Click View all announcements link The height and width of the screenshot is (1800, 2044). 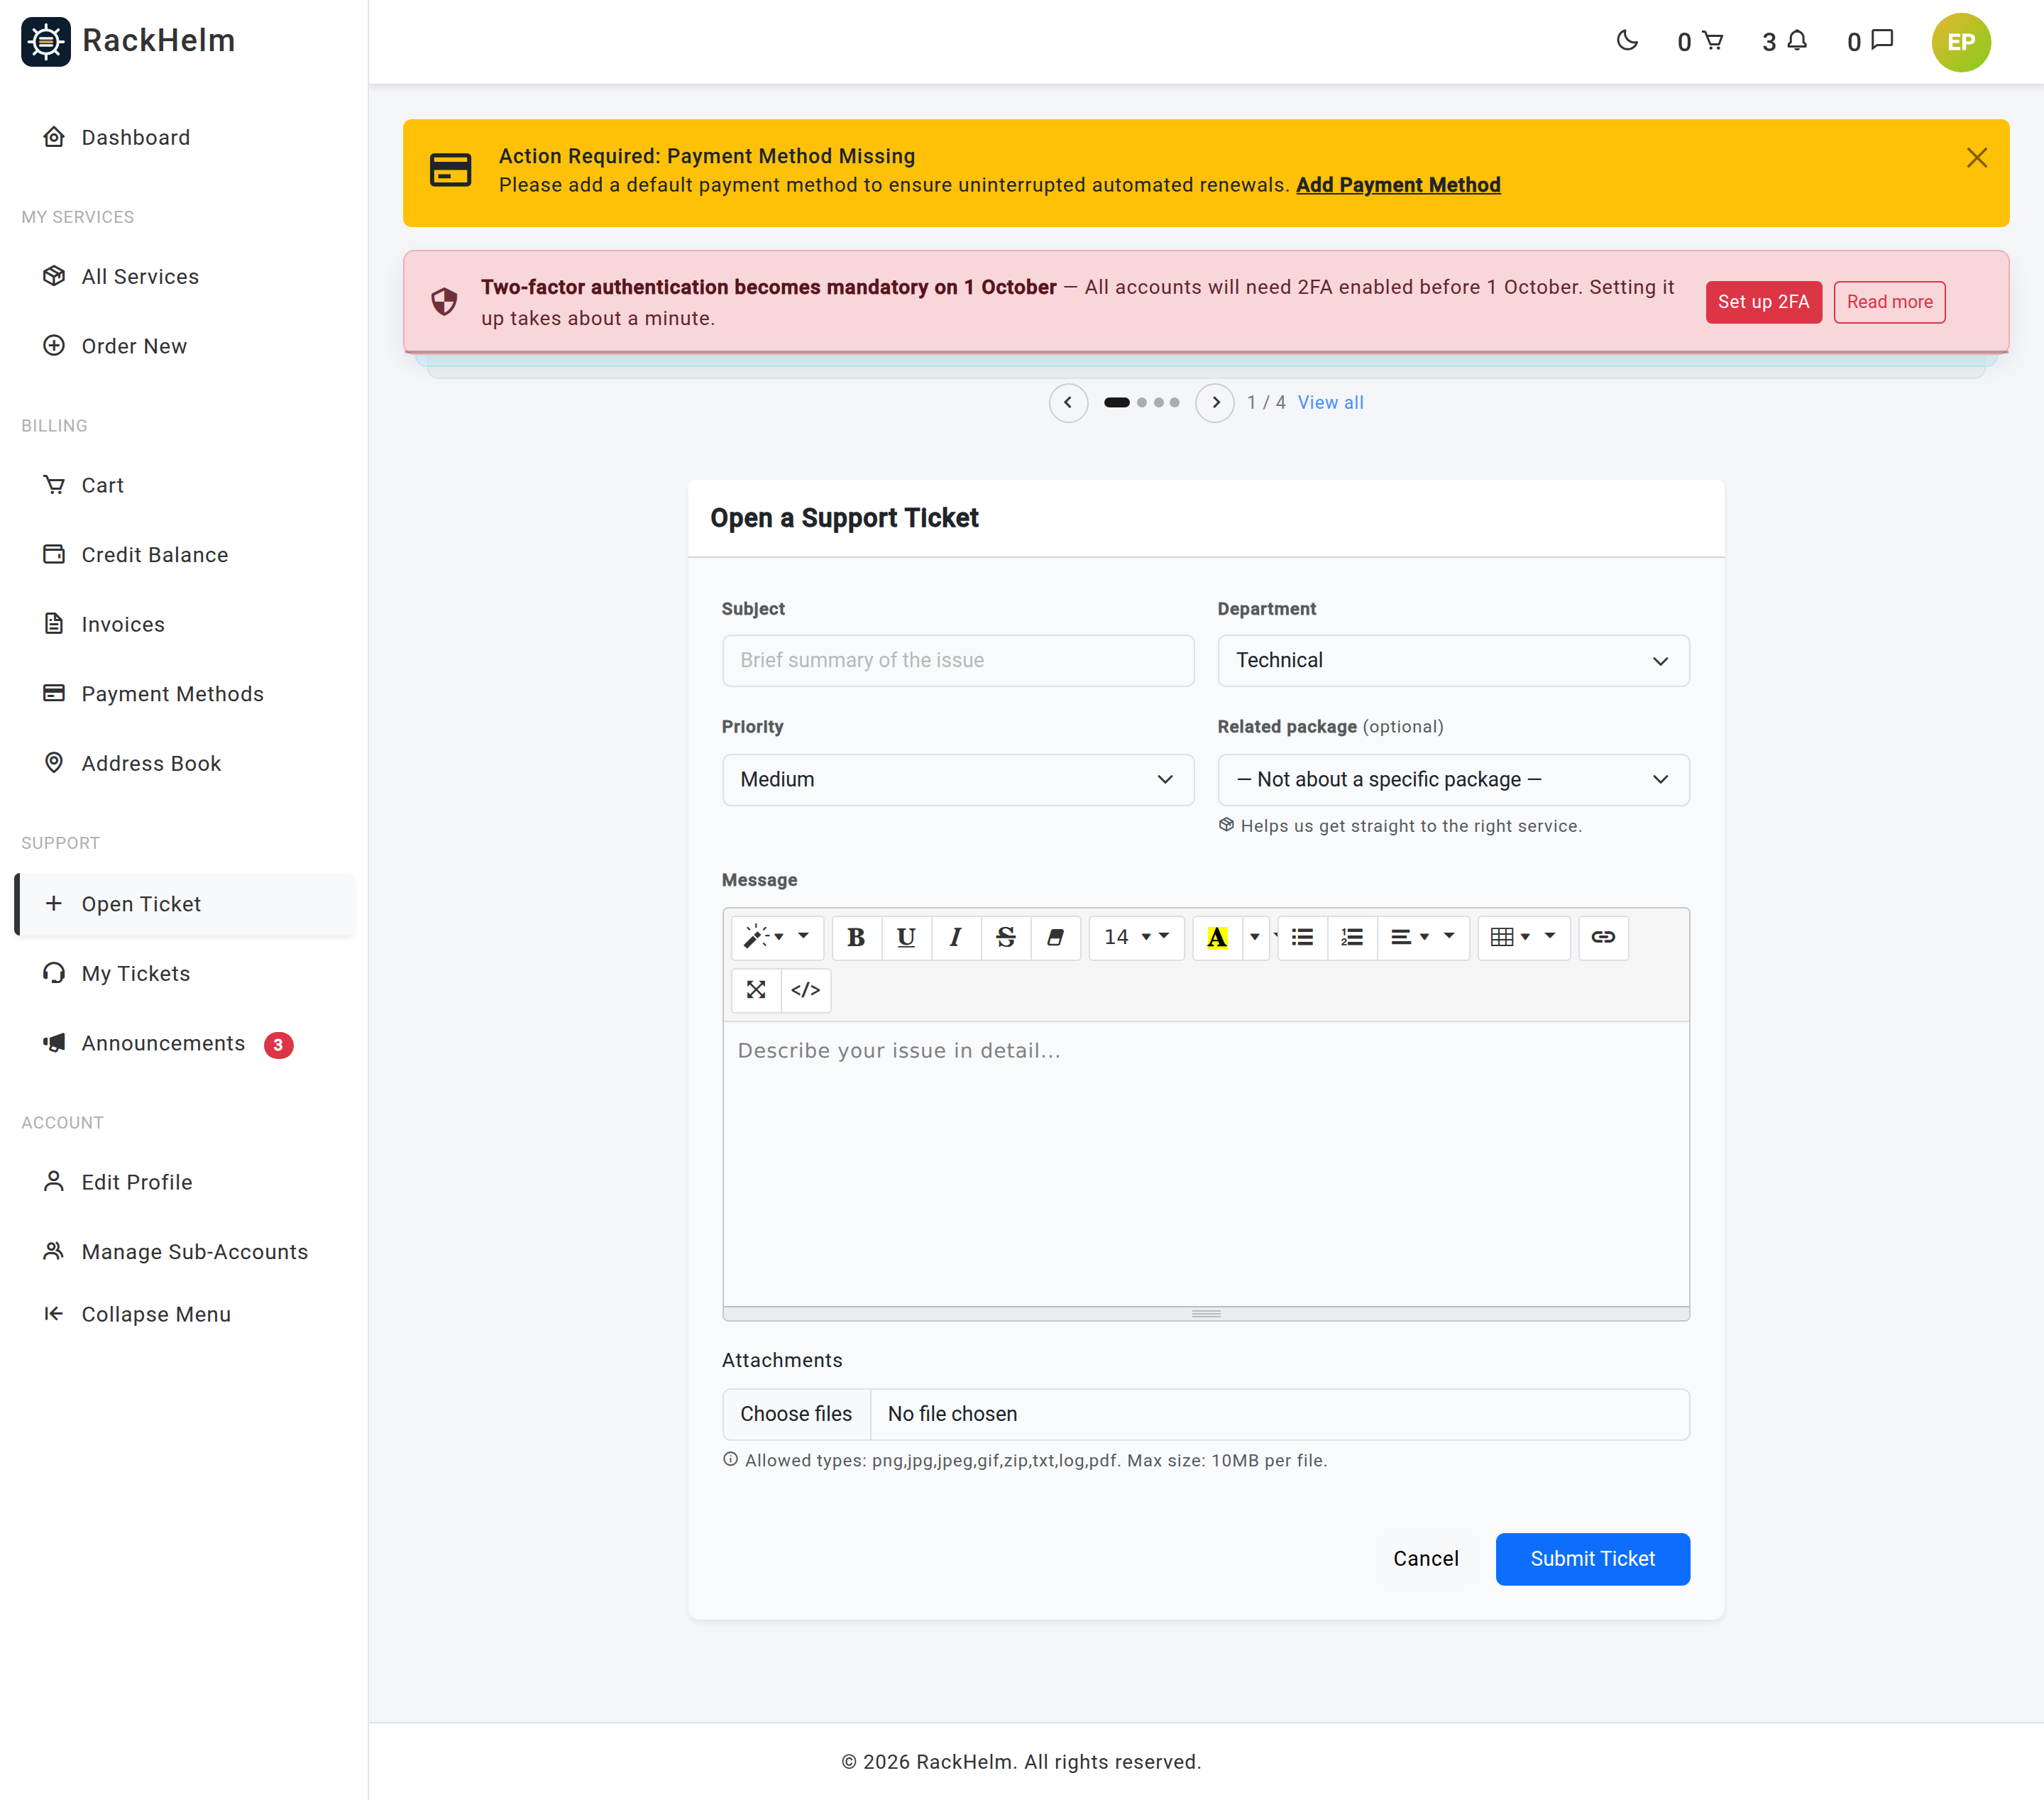click(x=1330, y=403)
